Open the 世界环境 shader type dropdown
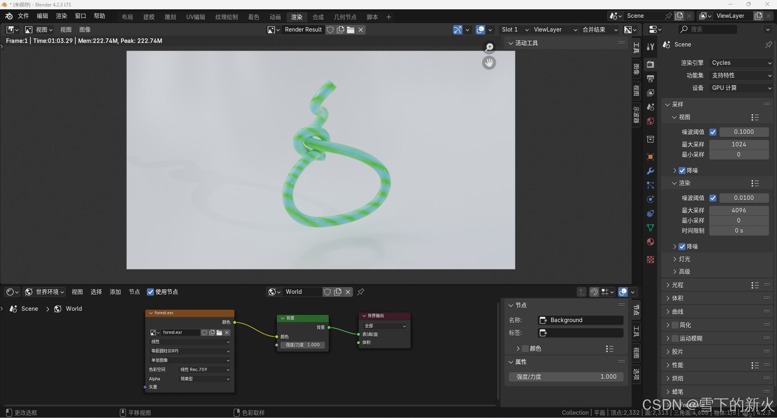777x418 pixels. coord(45,292)
